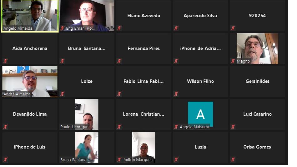This screenshot has height=167, width=297.
Task: Click muted mic icon on Aida Anchorena tile
Action: coord(5,61)
